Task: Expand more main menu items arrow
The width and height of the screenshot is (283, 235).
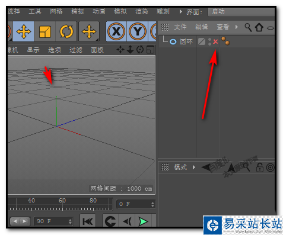Action: click(x=180, y=12)
